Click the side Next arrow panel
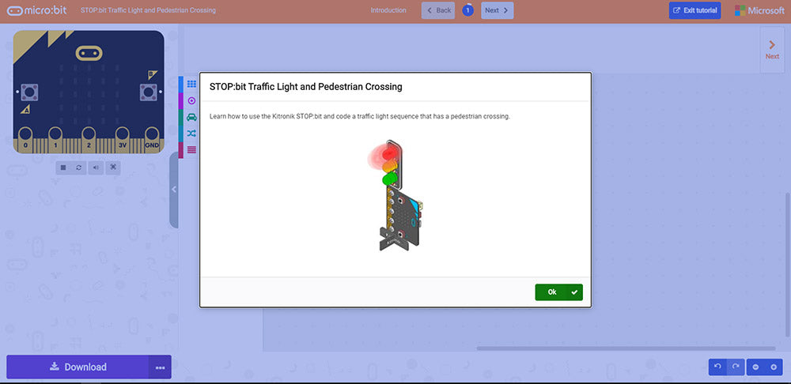This screenshot has height=384, width=791. (772, 50)
